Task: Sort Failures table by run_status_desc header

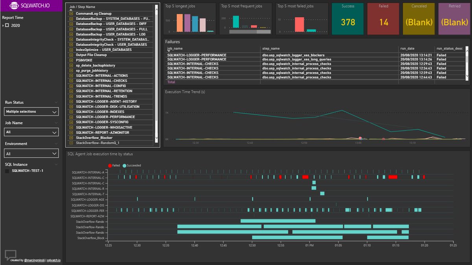Action: point(450,48)
